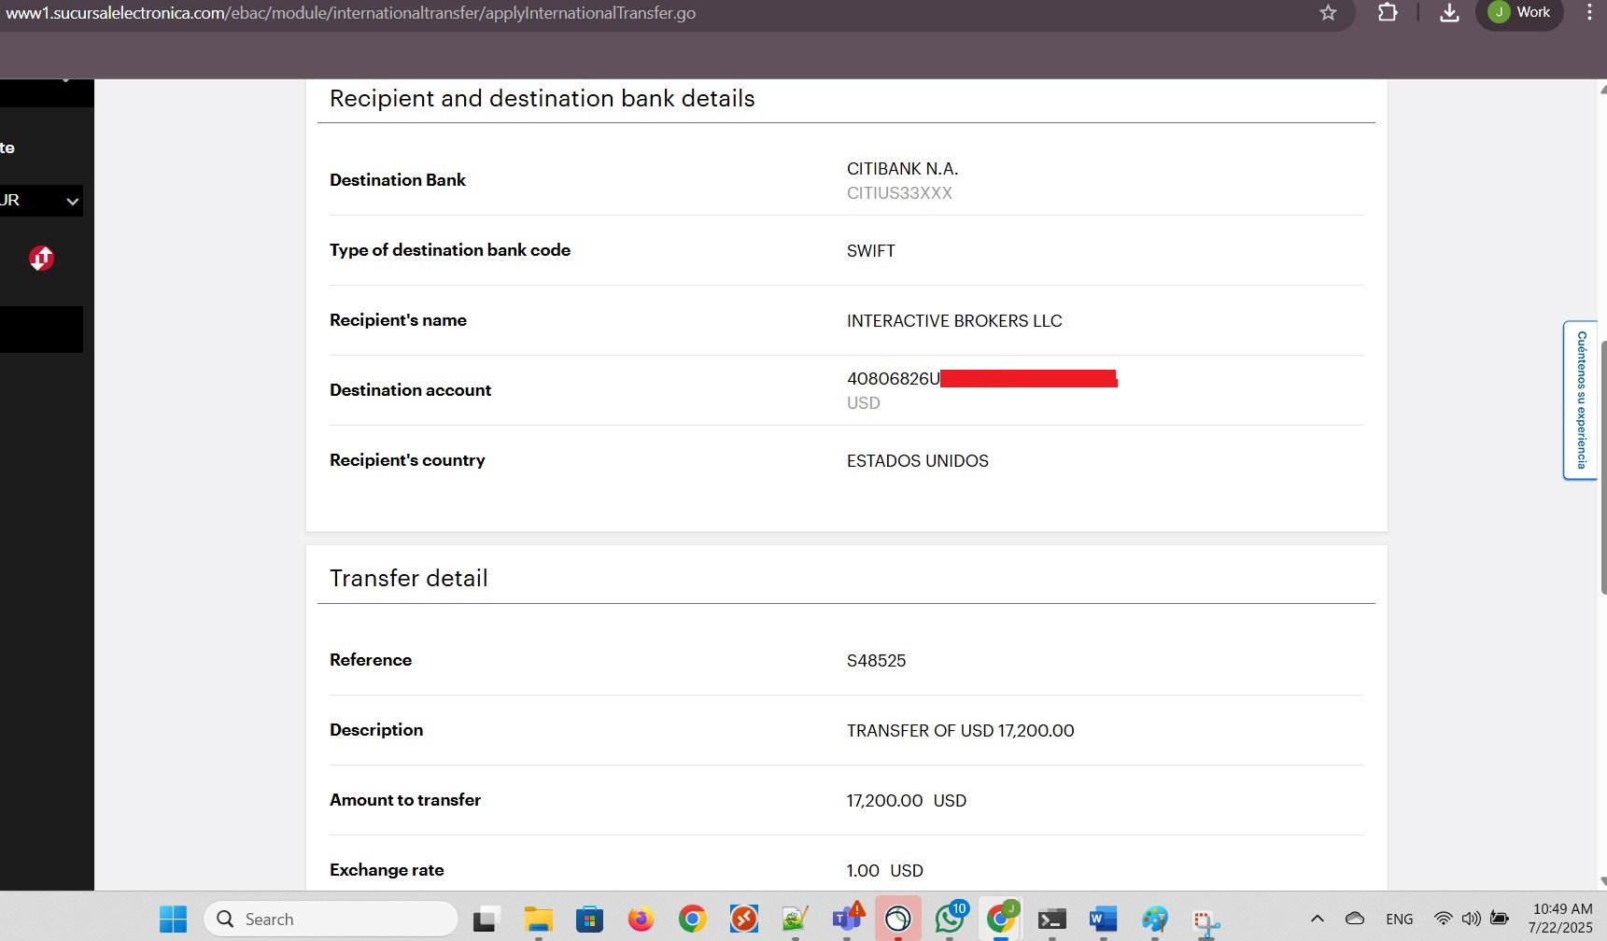Open the Work profile button

(x=1519, y=12)
